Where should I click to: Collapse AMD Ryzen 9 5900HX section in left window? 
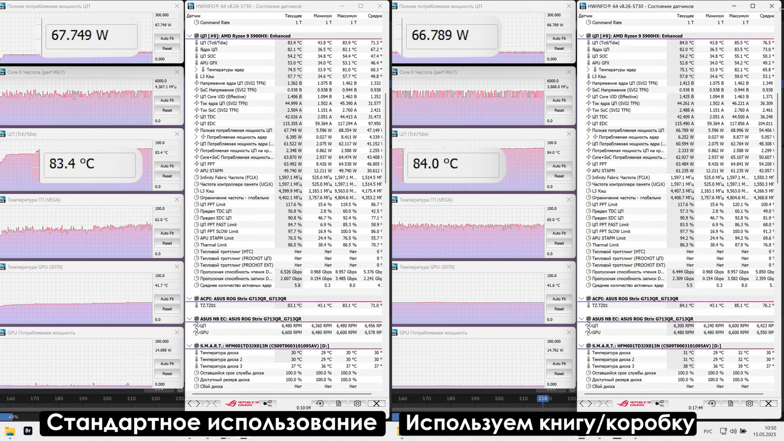(190, 36)
